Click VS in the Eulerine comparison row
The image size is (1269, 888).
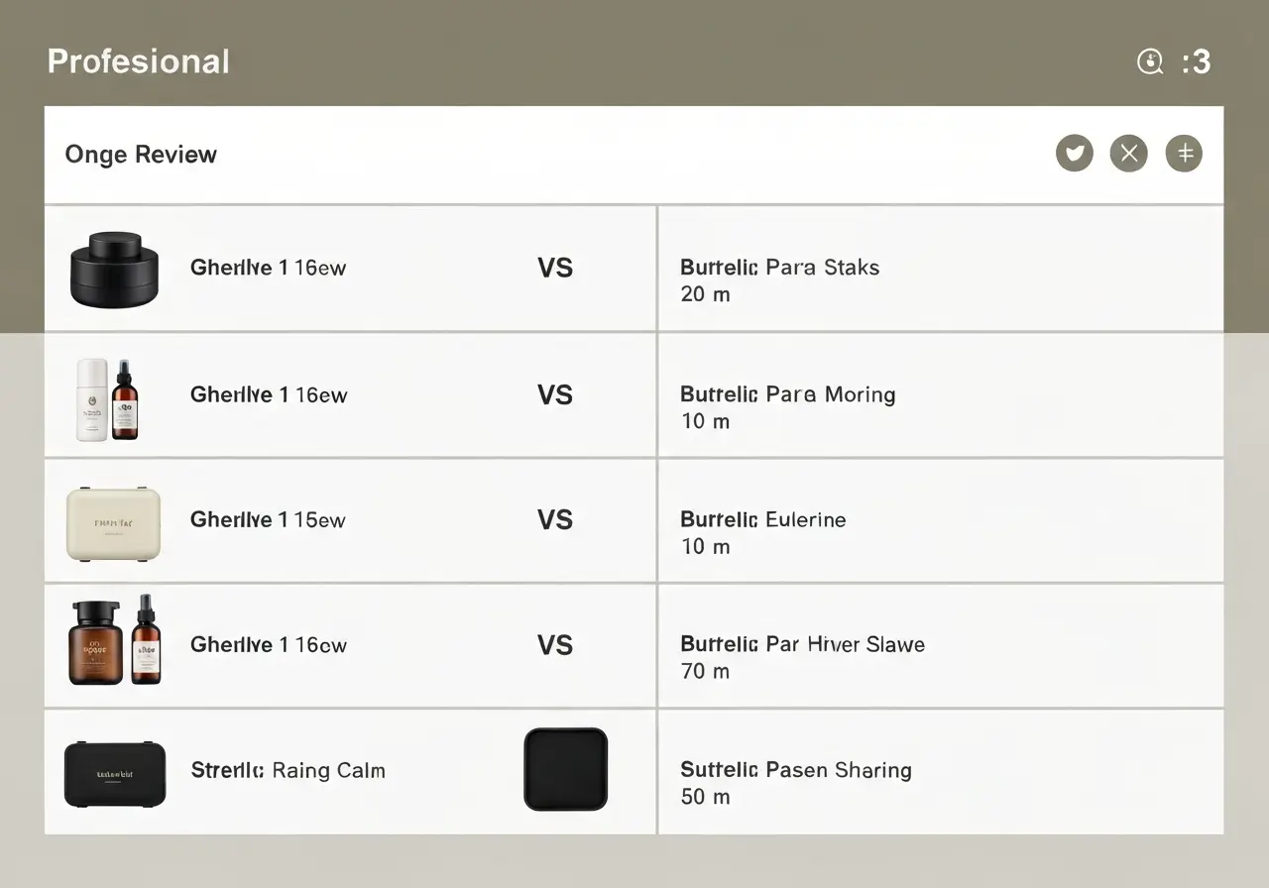555,520
